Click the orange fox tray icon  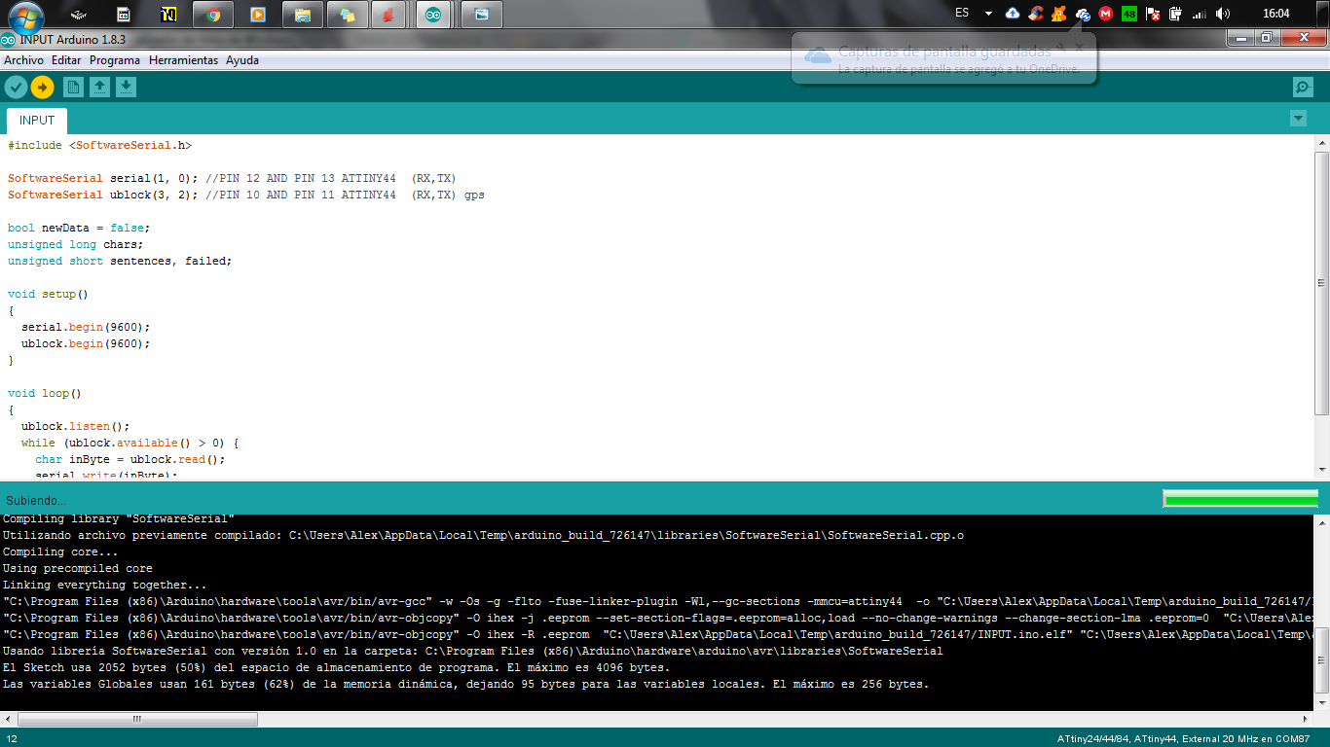pos(1059,14)
